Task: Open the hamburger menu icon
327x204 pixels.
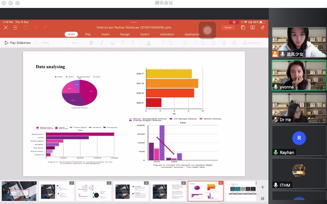Action: pos(15,28)
